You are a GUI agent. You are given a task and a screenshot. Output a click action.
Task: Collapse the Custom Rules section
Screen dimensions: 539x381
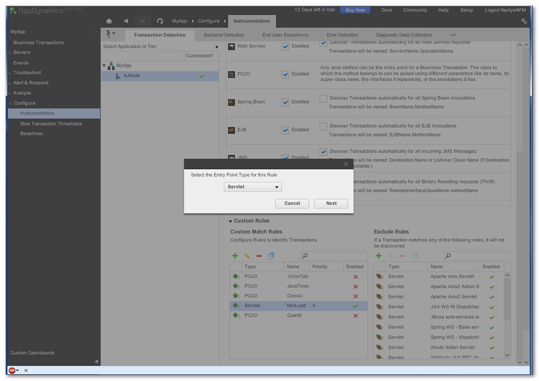[x=231, y=221]
